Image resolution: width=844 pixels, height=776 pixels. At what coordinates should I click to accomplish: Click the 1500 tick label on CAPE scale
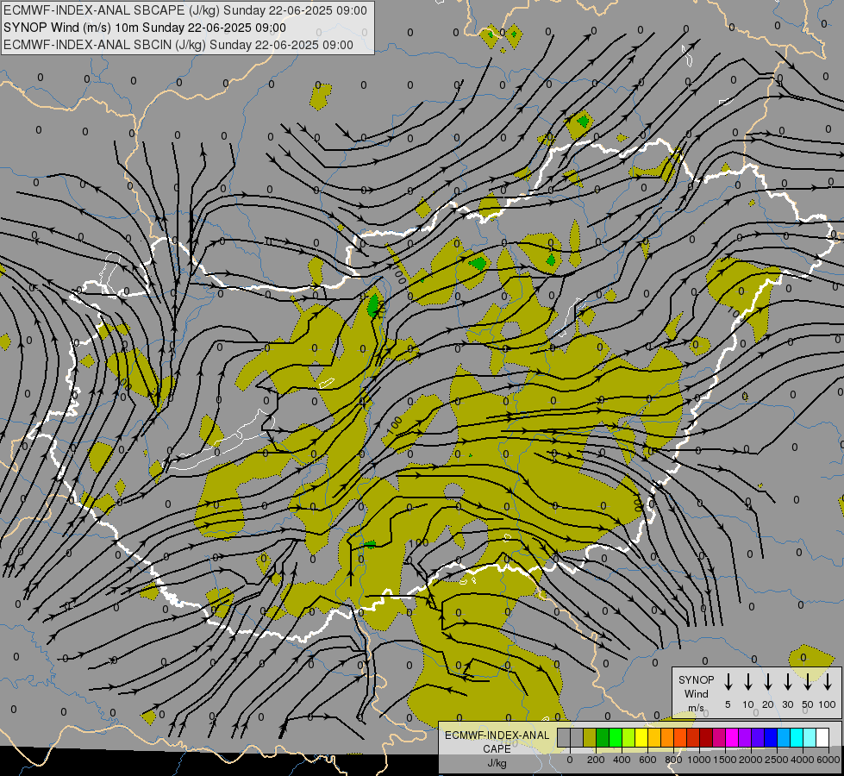tap(725, 760)
